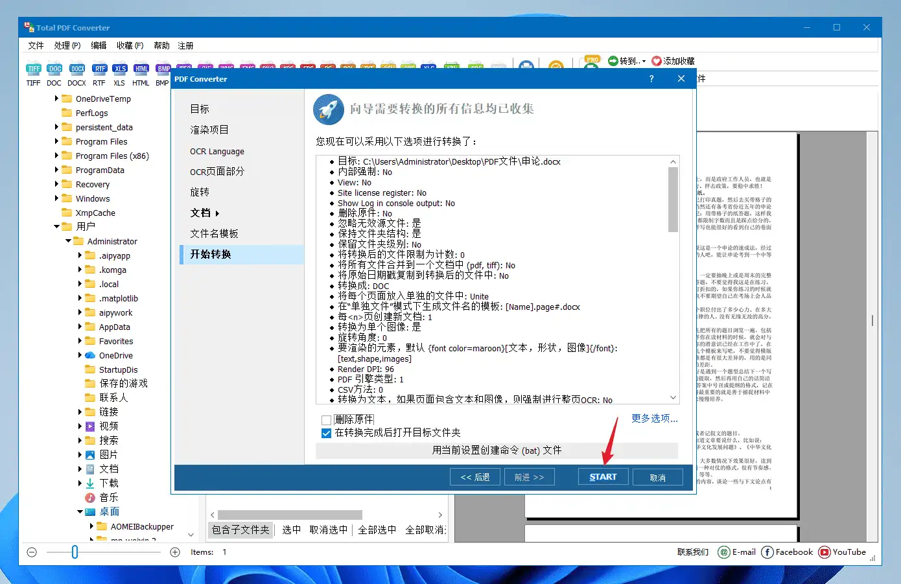
Task: Open the 处理 (P) menu
Action: [x=67, y=45]
